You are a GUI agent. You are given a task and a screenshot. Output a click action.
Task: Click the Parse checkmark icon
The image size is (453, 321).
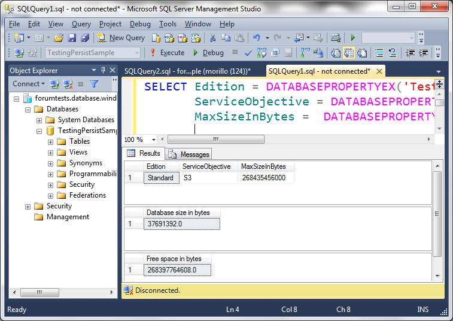248,53
